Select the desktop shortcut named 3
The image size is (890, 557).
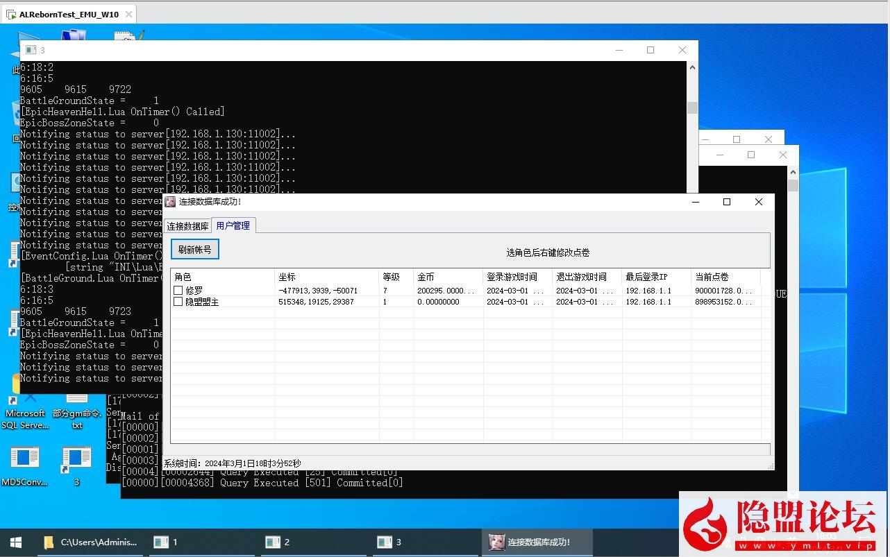76,467
